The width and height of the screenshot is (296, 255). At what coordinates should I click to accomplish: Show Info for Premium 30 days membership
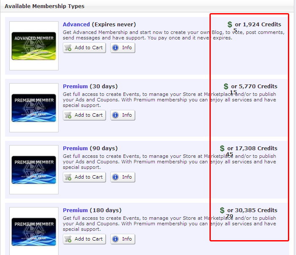(x=123, y=115)
